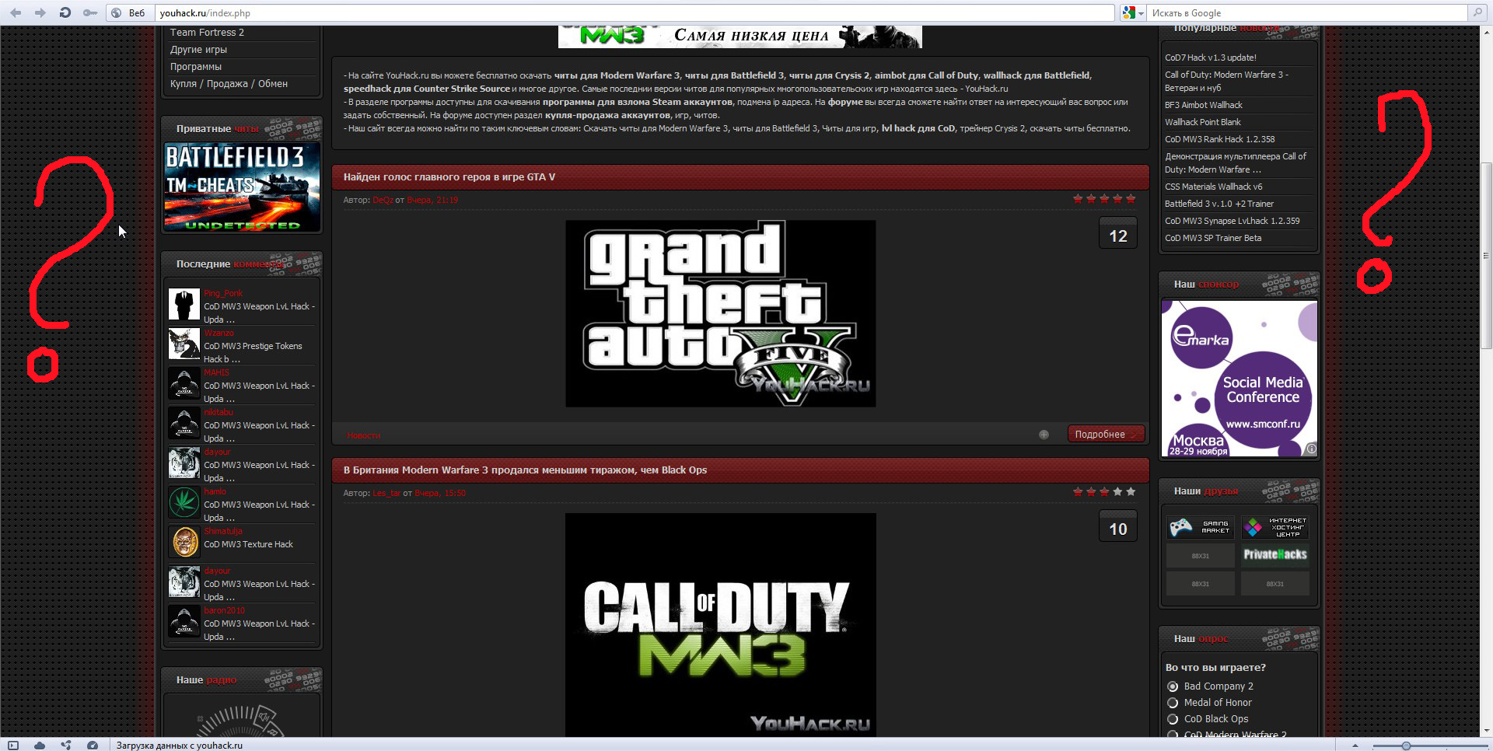Screen dimensions: 1493x751
Task: Click Ping_Ponk's avatar in latest comments
Action: click(x=184, y=305)
